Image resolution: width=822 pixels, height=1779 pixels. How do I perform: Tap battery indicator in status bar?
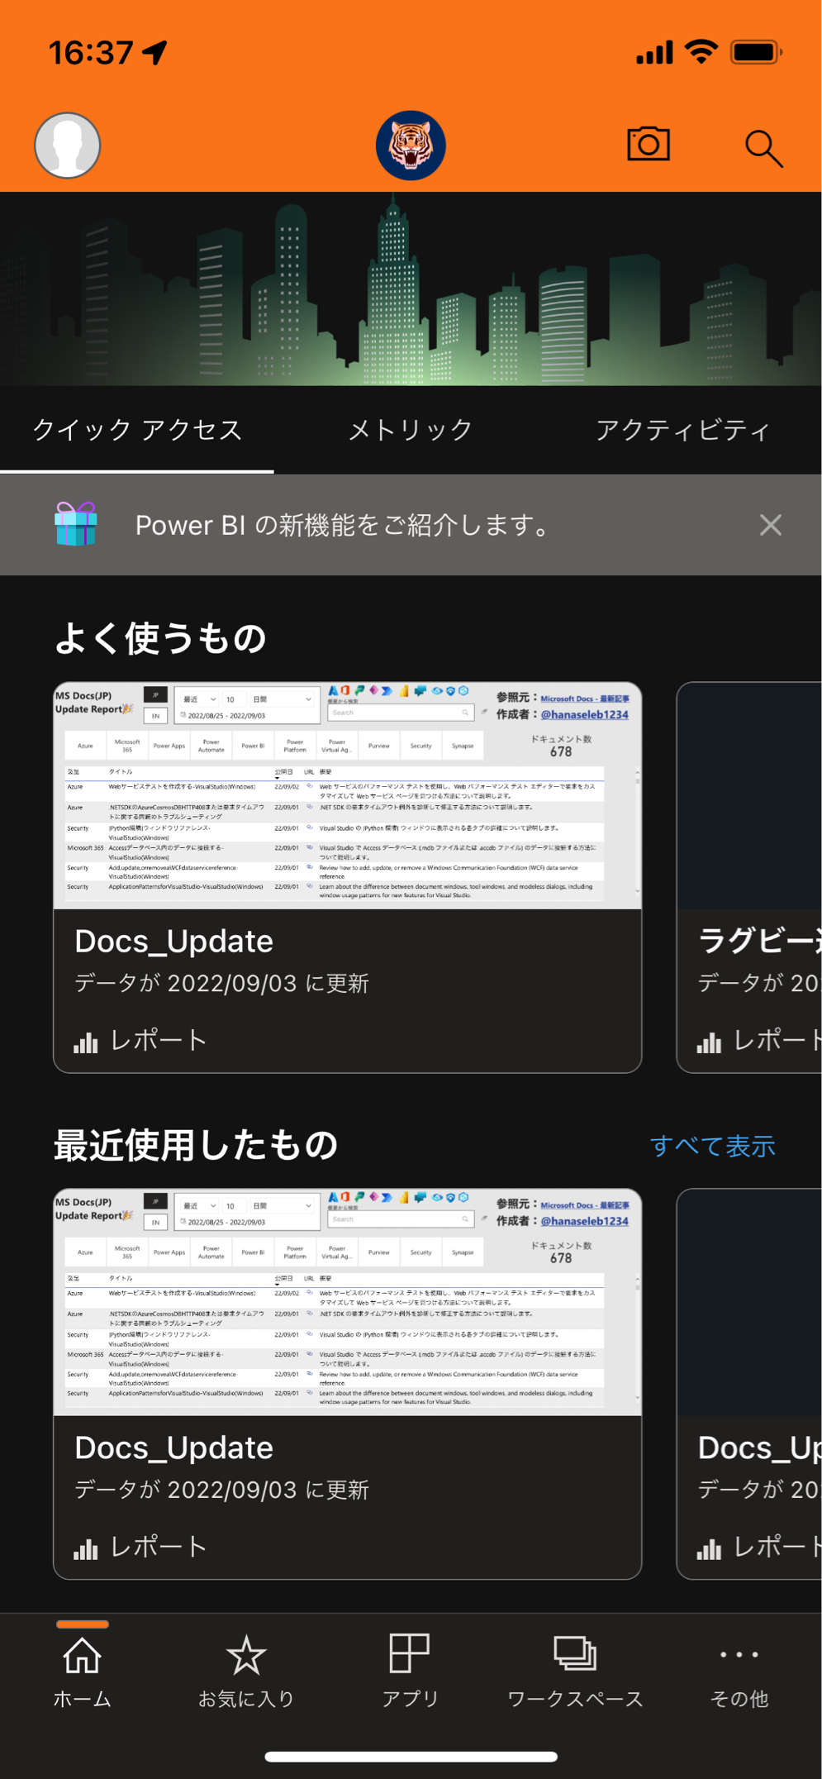(x=756, y=53)
